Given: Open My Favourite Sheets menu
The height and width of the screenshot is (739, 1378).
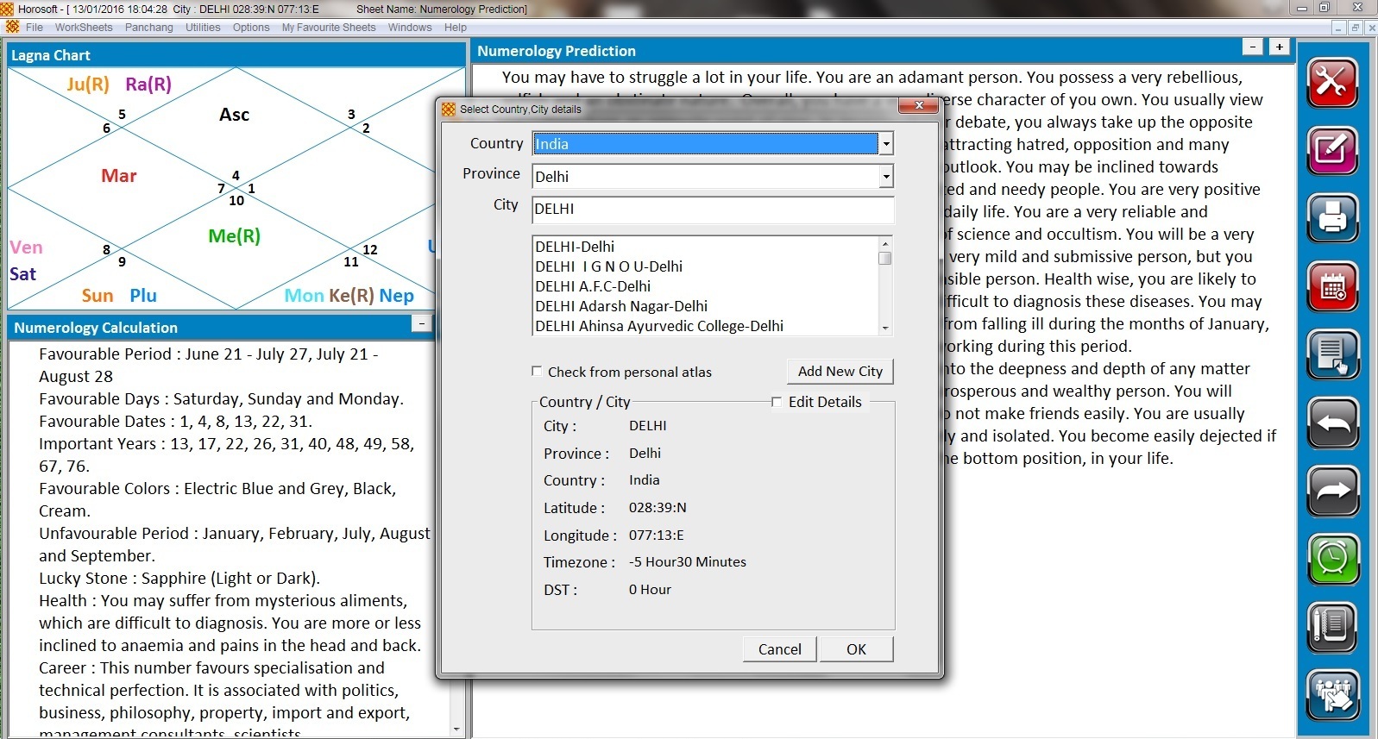Looking at the screenshot, I should [329, 28].
